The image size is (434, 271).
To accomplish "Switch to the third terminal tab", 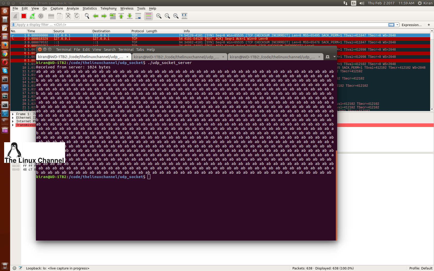I will [275, 57].
